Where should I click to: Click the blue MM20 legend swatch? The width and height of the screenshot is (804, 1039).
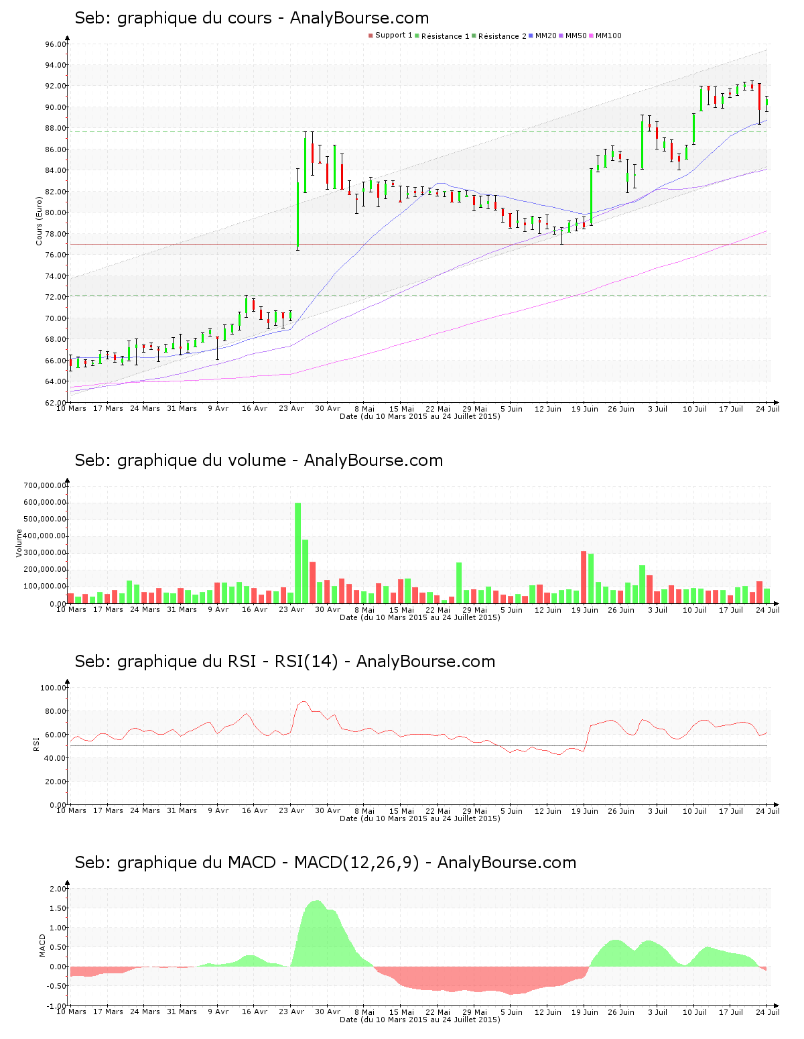(x=531, y=36)
